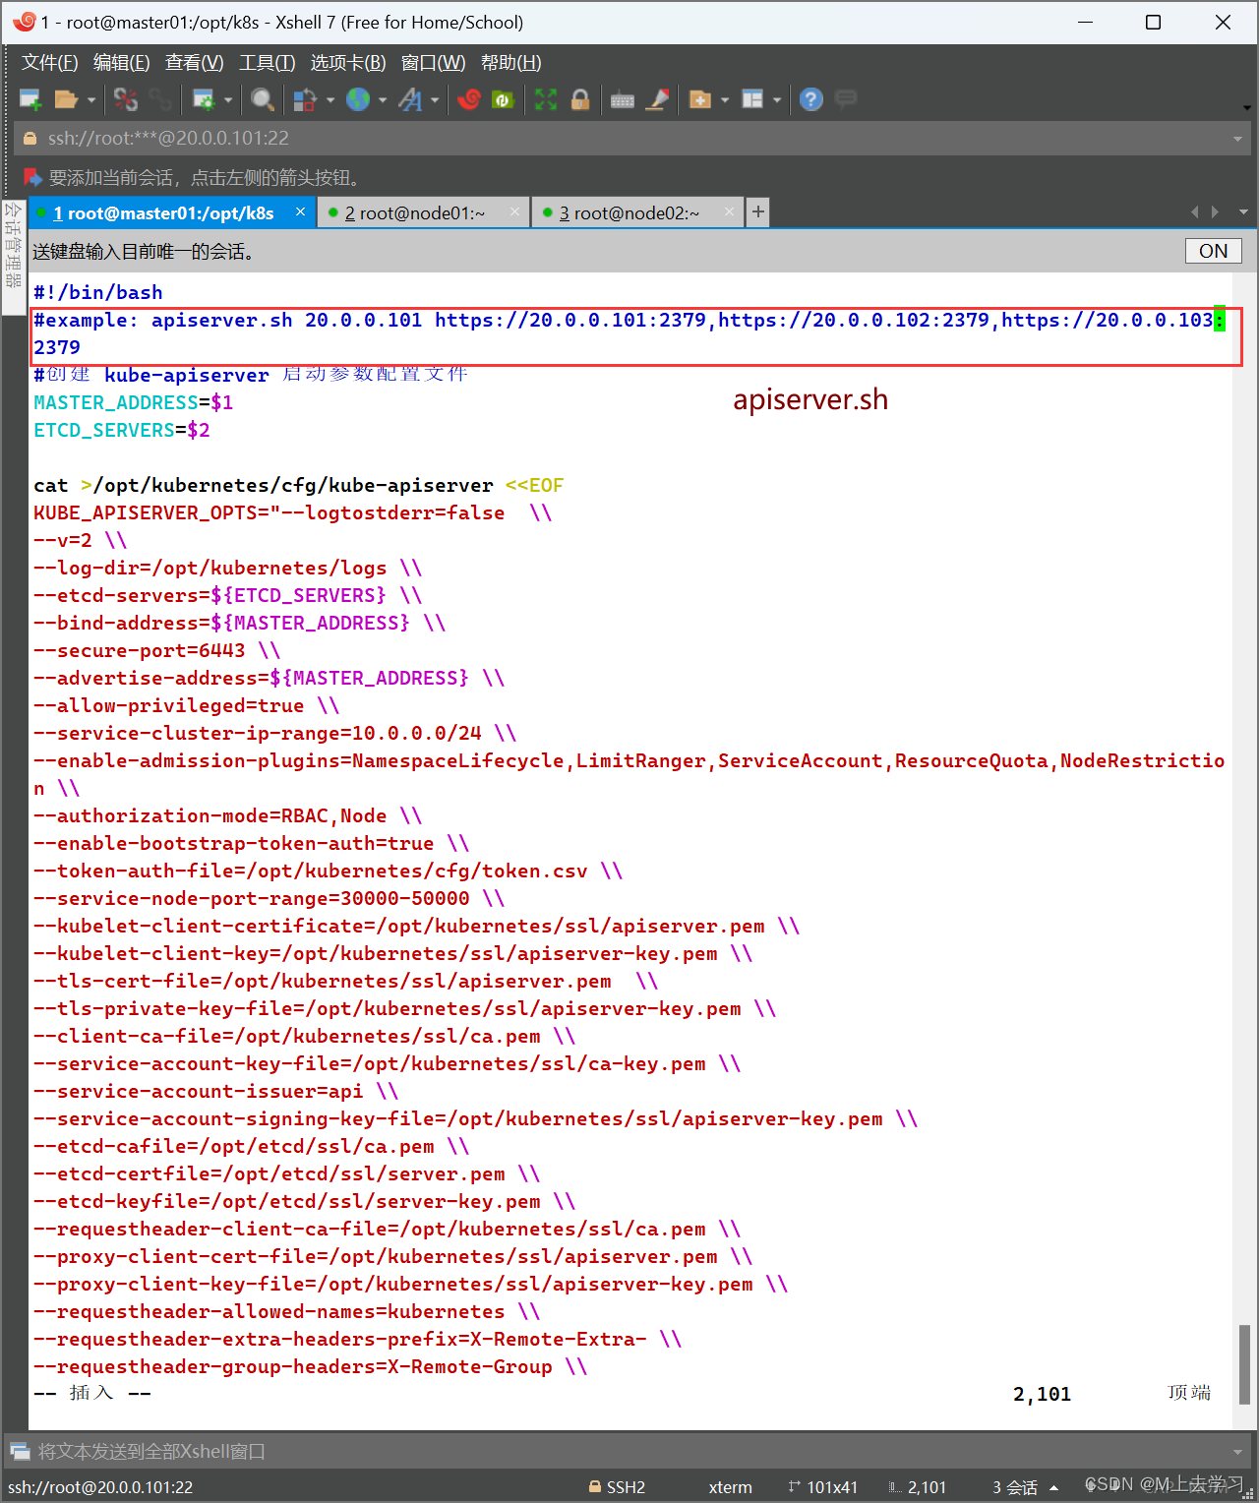
Task: Expand the layout icon dropdown arrow
Action: (777, 99)
